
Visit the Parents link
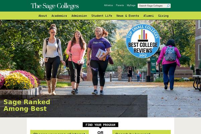click(120, 5)
